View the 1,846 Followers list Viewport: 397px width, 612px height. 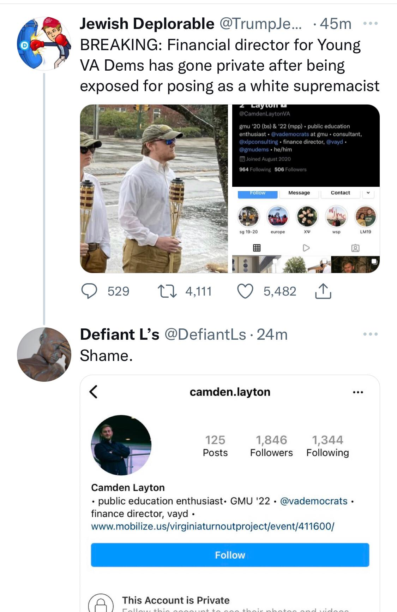point(271,446)
